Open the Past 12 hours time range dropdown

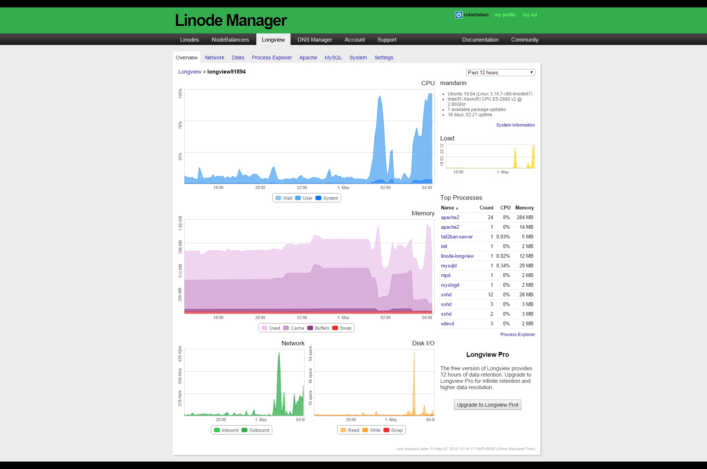(500, 73)
